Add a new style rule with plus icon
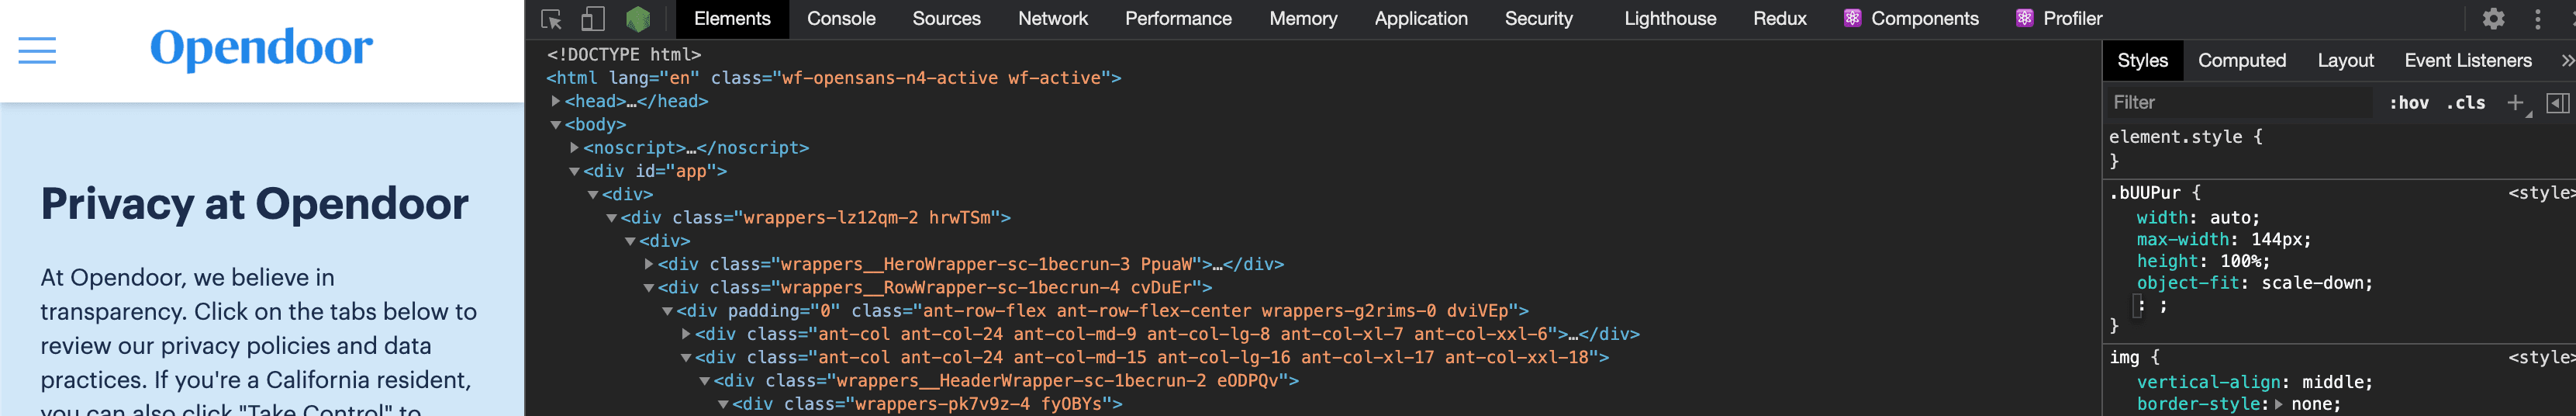The image size is (2576, 416). pos(2514,103)
